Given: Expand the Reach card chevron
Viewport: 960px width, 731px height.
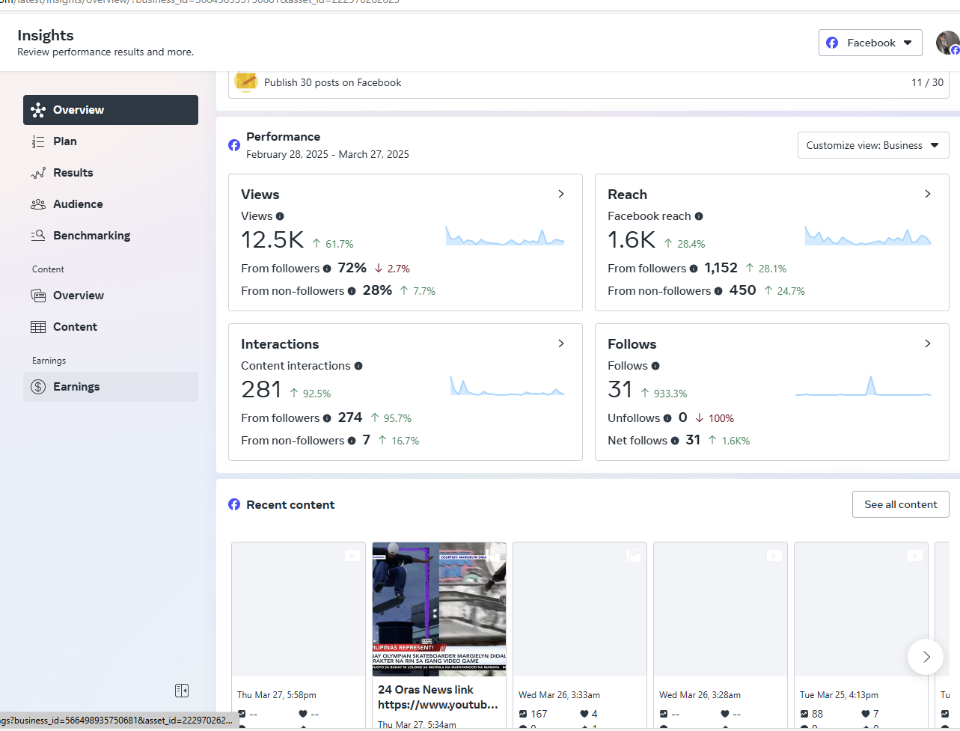Looking at the screenshot, I should (928, 194).
